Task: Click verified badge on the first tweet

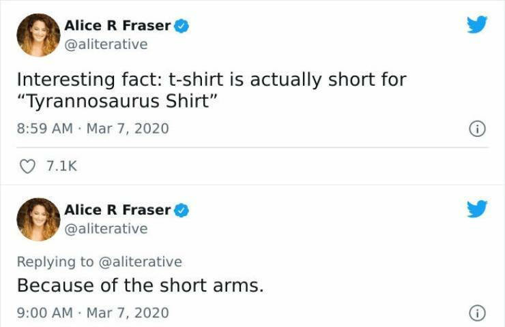Action: tap(182, 26)
